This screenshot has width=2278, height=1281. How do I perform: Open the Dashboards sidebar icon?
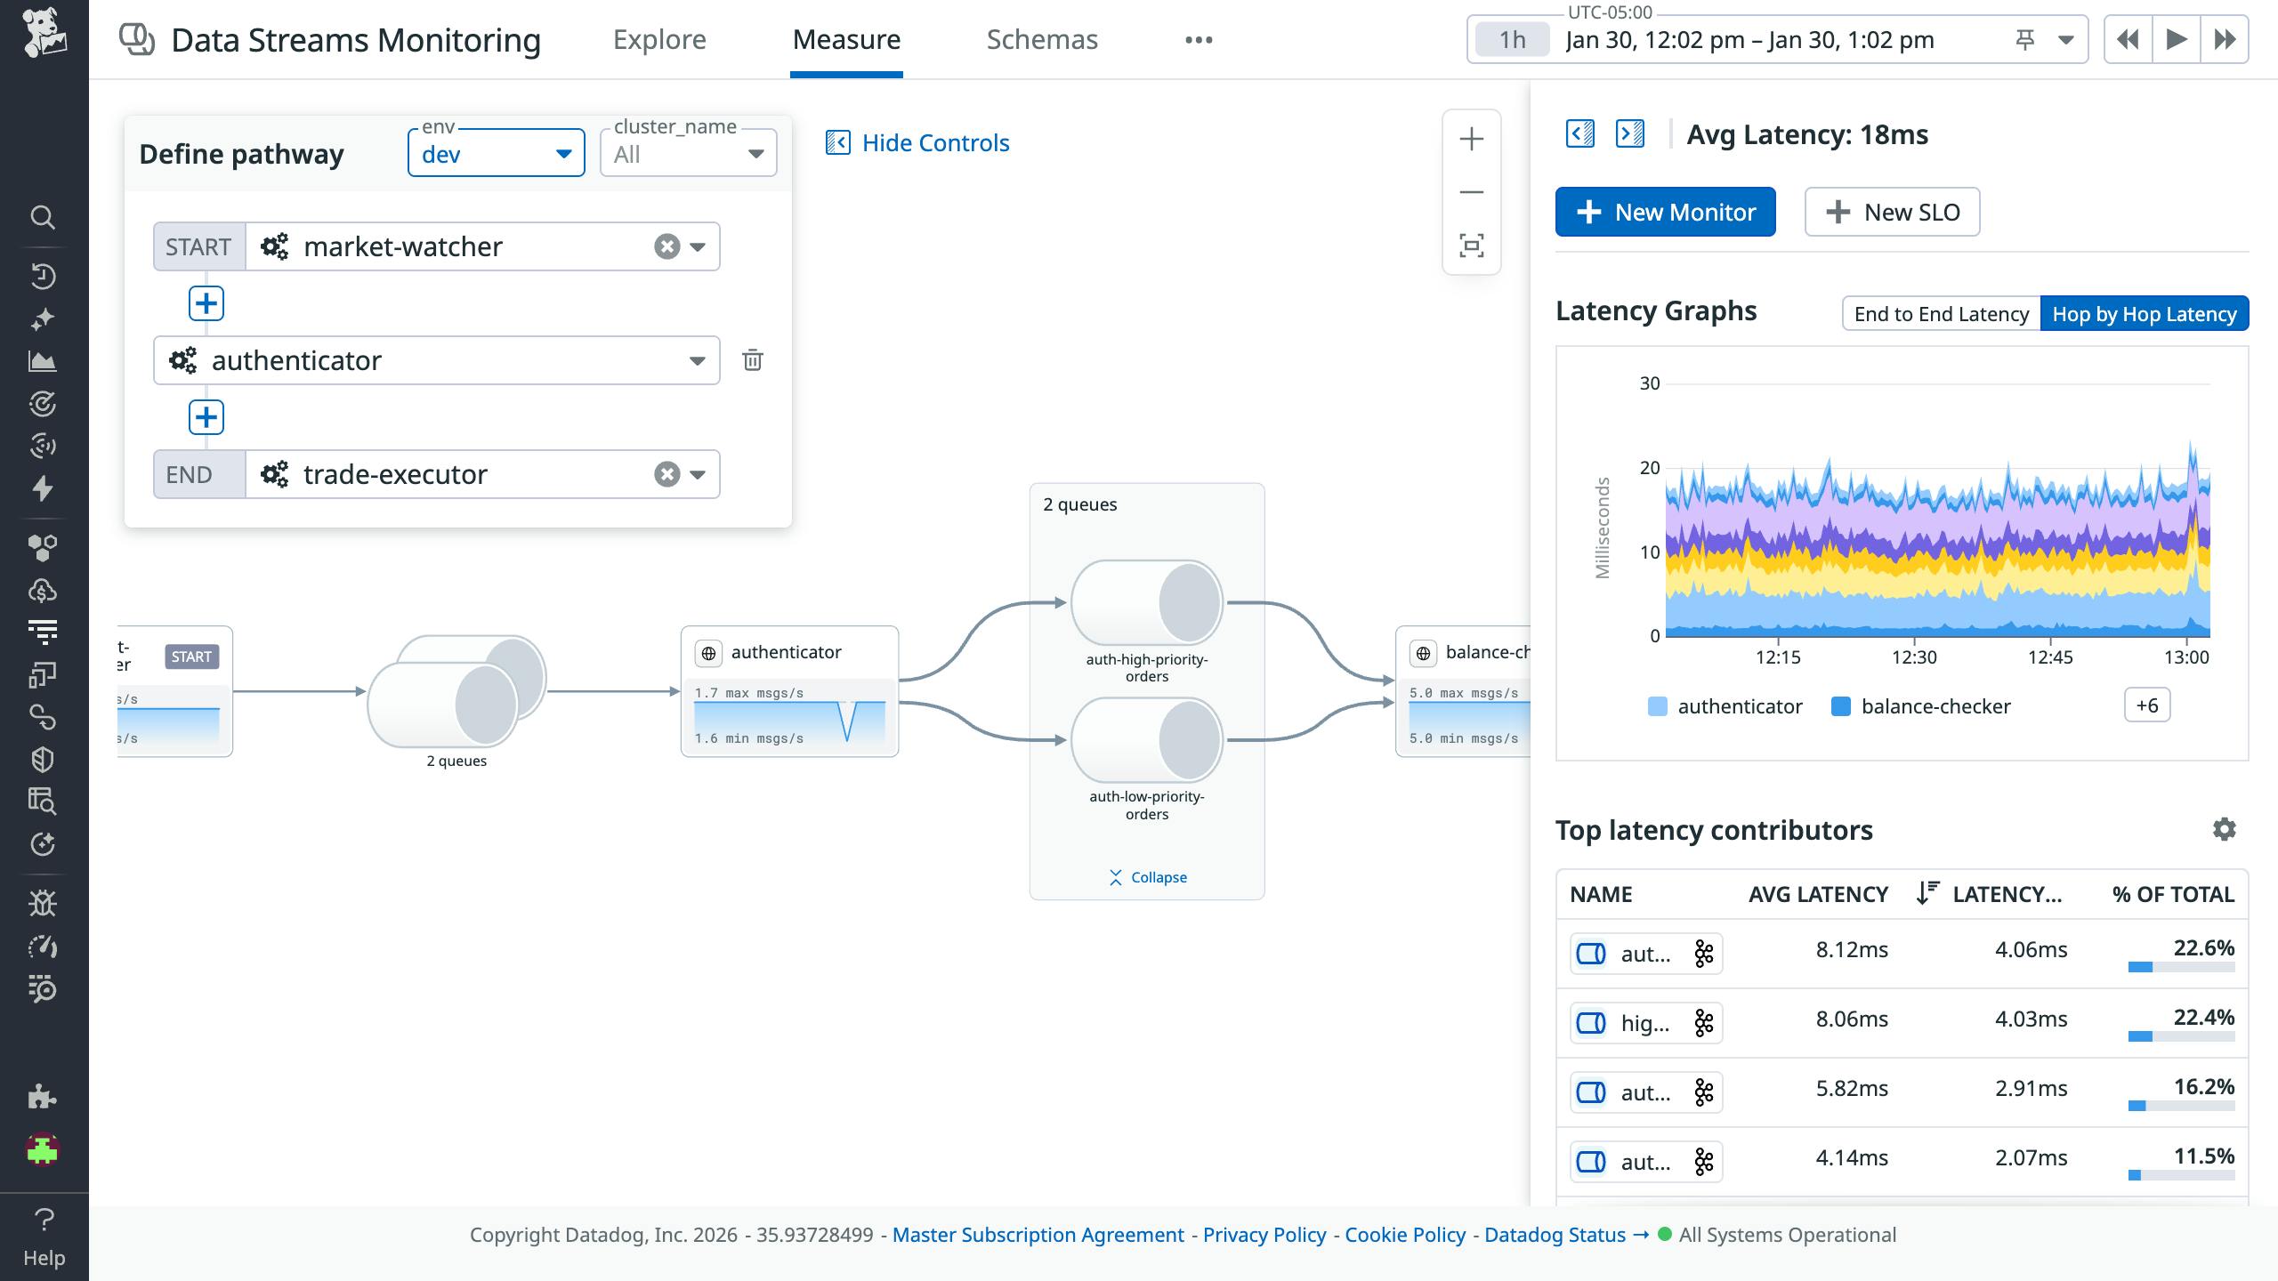[44, 361]
